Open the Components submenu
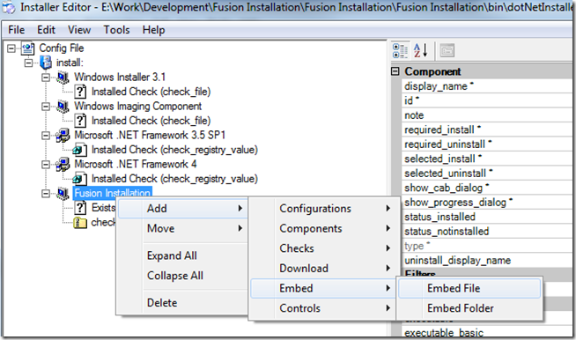The image size is (576, 340). pos(322,229)
